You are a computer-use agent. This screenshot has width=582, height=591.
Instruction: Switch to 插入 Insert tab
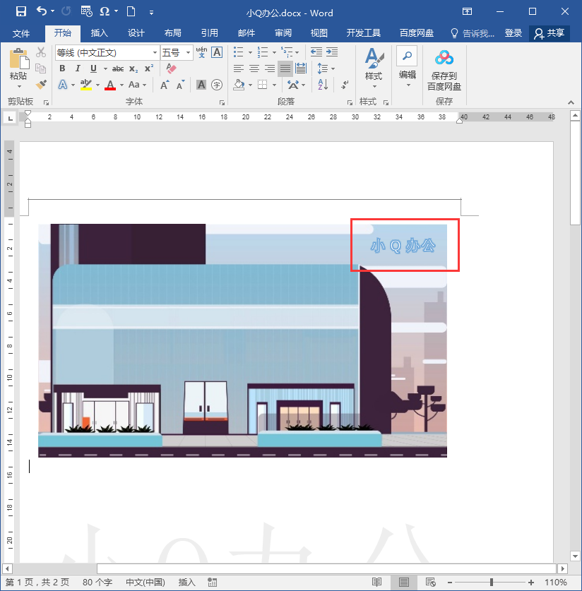click(x=100, y=33)
